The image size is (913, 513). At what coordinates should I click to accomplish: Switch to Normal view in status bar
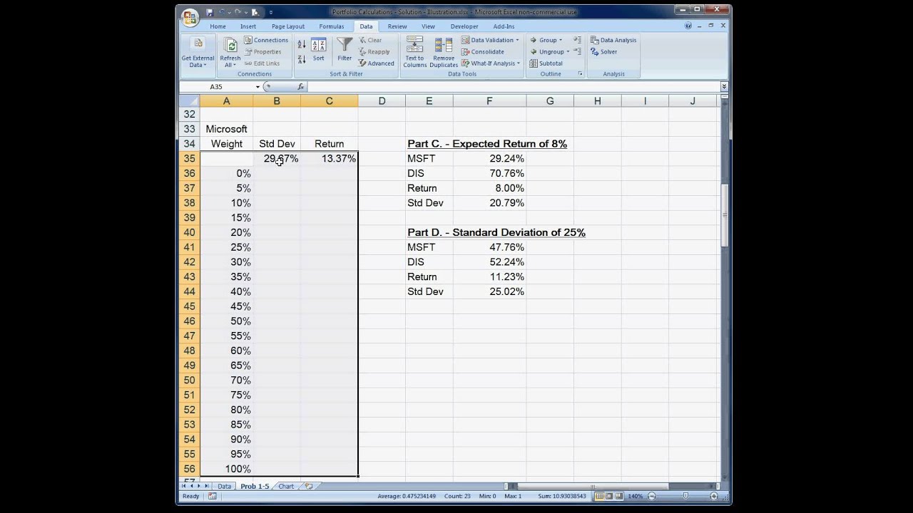(x=600, y=496)
